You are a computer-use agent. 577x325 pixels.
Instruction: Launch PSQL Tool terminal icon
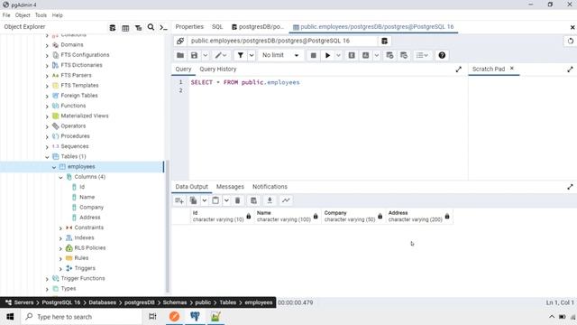(x=163, y=28)
